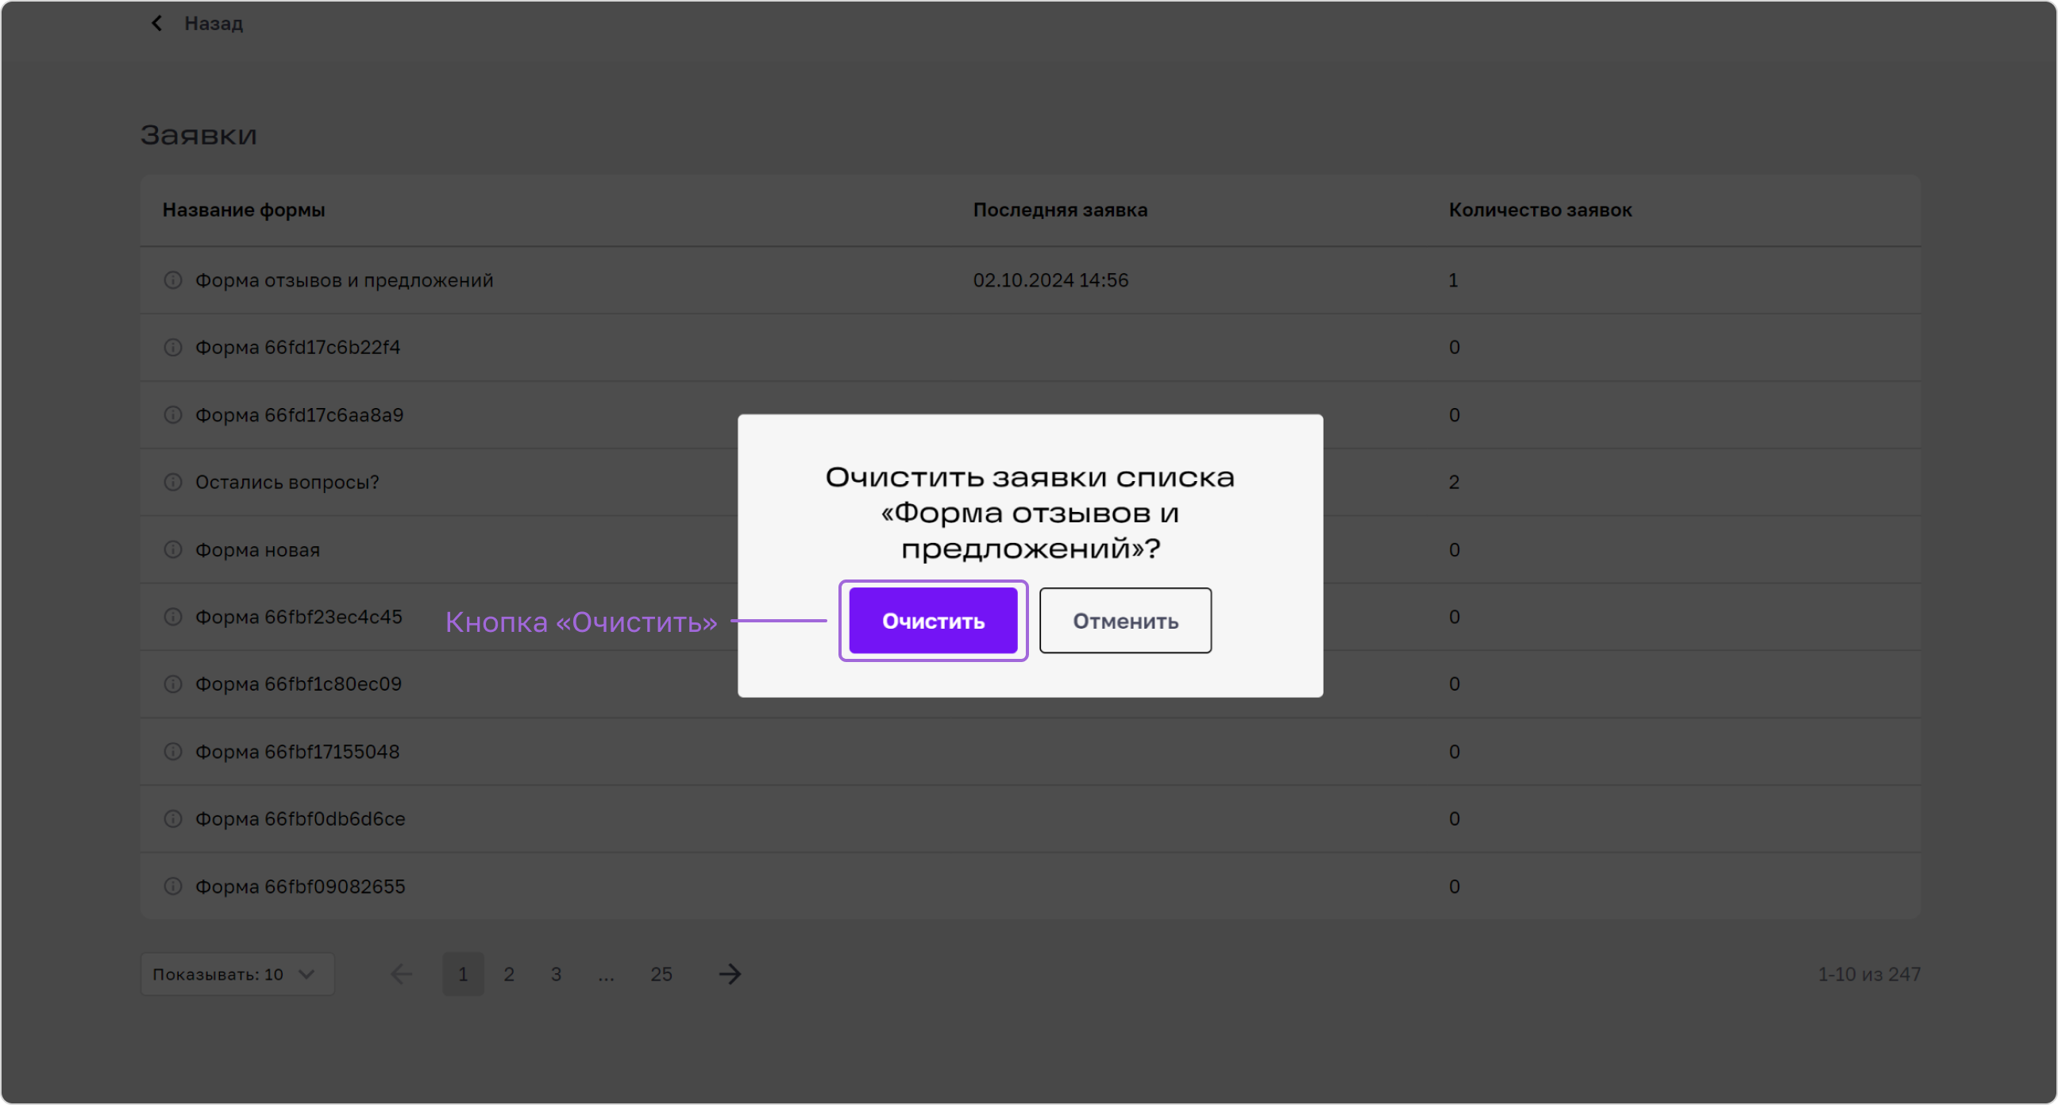This screenshot has width=2058, height=1105.
Task: Select the row «Форма 66fbf23ec4c45»
Action: (1031, 617)
